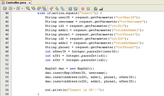
Task: Stop macro recording square button
Action: coord(88,9)
